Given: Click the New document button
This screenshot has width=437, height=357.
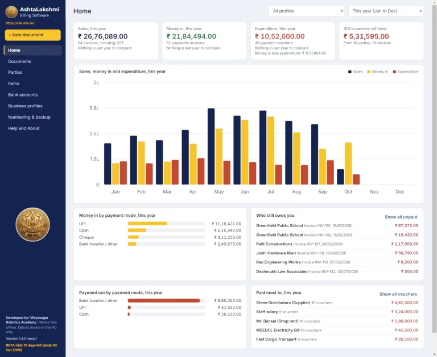Looking at the screenshot, I should tap(32, 35).
